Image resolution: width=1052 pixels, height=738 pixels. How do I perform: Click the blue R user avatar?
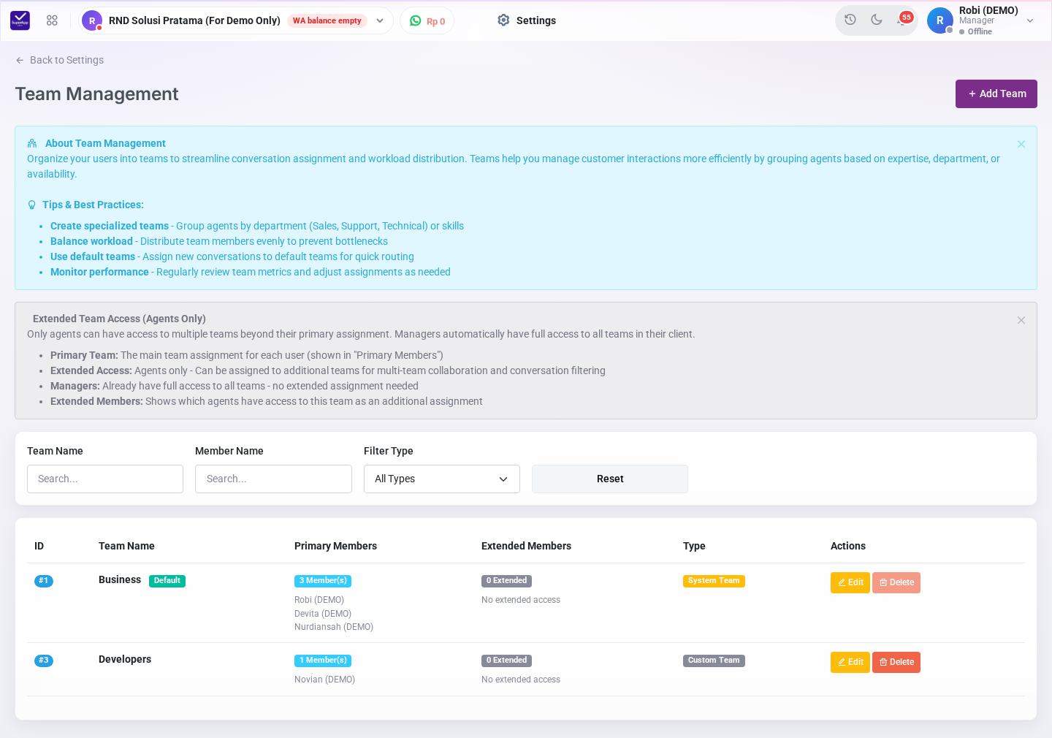[940, 20]
